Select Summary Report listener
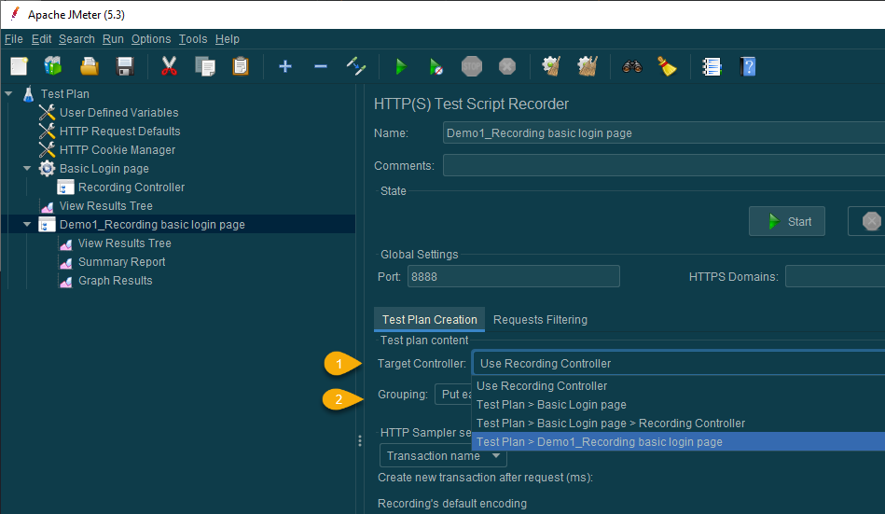The image size is (885, 514). (x=122, y=261)
